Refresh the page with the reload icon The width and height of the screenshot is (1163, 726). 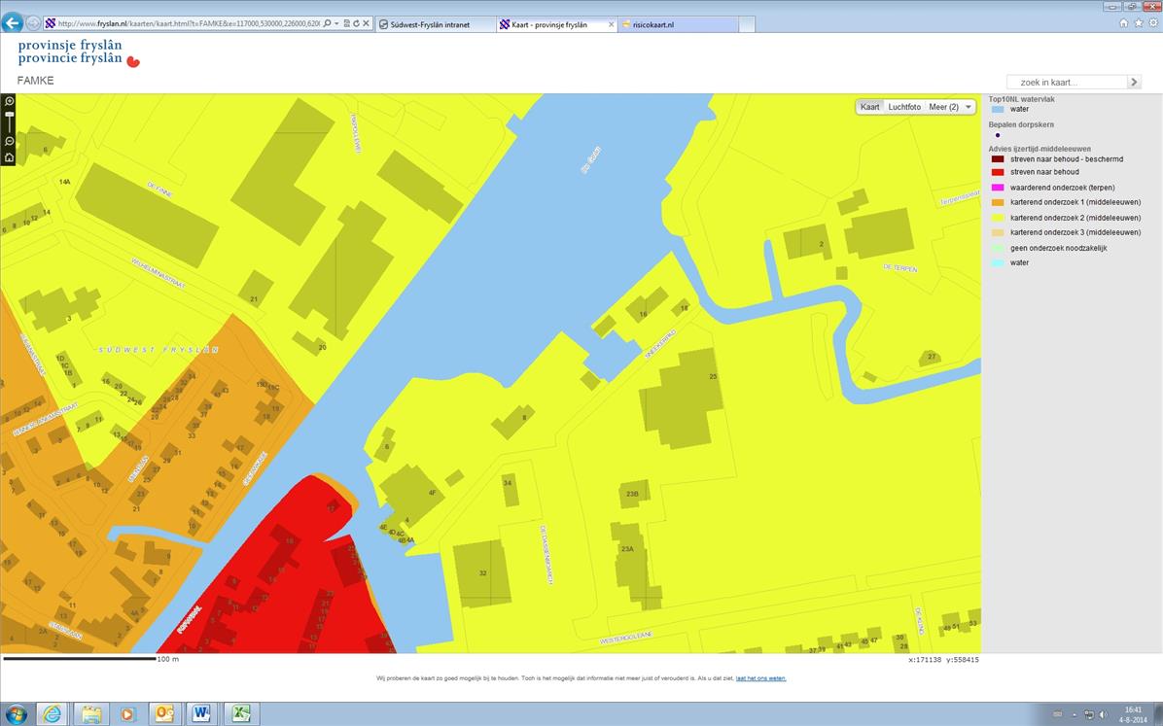pyautogui.click(x=356, y=23)
